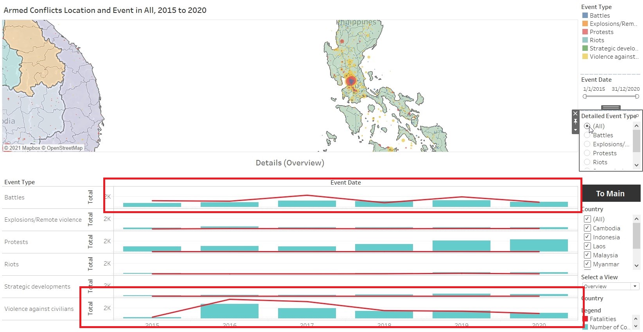Click the Strategic developments legend square

(585, 48)
